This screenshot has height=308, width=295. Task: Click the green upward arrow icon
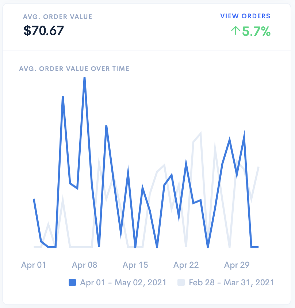[x=235, y=31]
